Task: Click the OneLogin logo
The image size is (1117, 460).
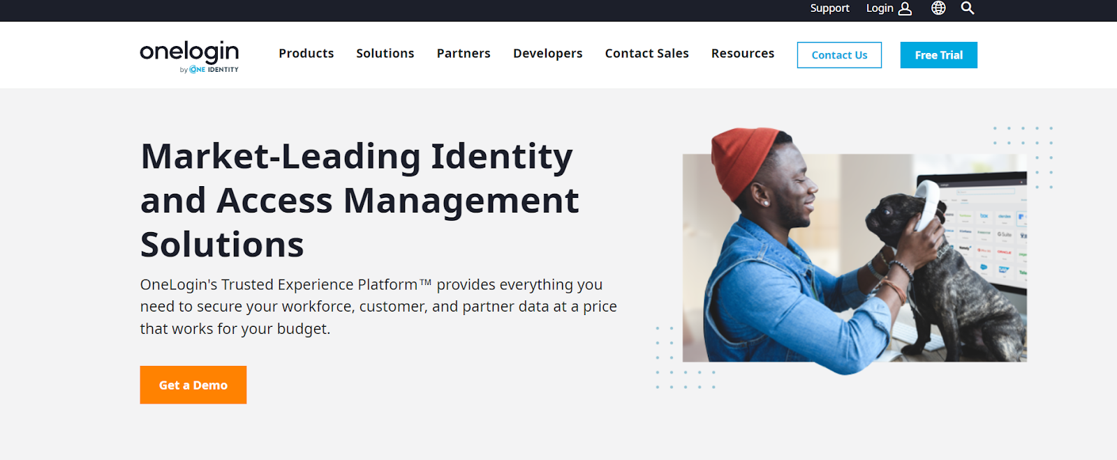Action: 189,56
